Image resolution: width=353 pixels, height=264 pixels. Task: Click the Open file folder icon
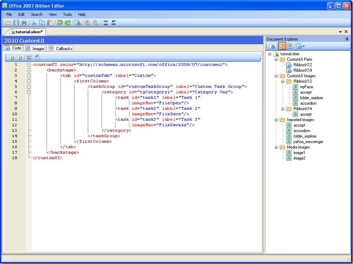[x=8, y=23]
